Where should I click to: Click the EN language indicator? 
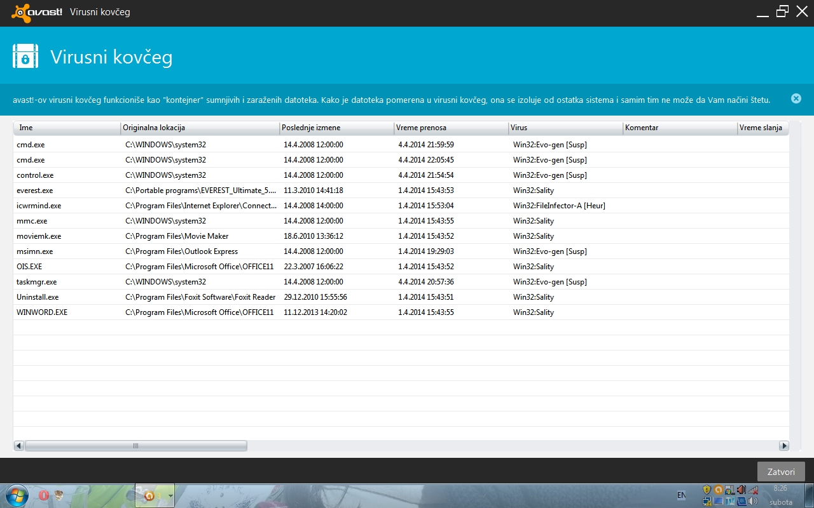(681, 495)
